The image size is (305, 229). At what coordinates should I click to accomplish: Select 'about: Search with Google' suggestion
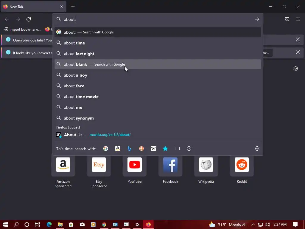tap(158, 32)
